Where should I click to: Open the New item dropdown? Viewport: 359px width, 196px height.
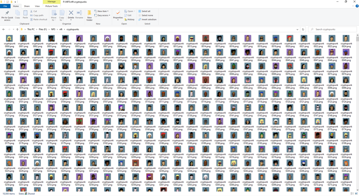pos(101,11)
